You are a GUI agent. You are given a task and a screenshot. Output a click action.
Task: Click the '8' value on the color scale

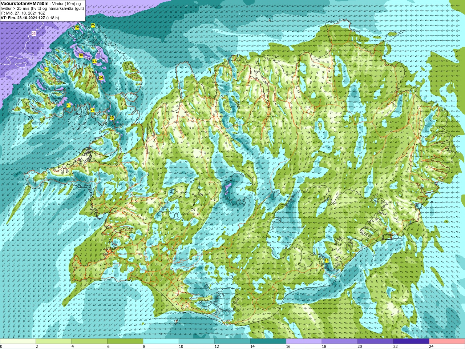pos(144,346)
